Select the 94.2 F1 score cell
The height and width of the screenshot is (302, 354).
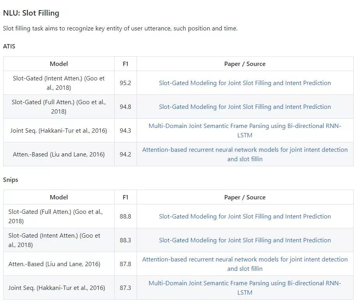point(125,154)
